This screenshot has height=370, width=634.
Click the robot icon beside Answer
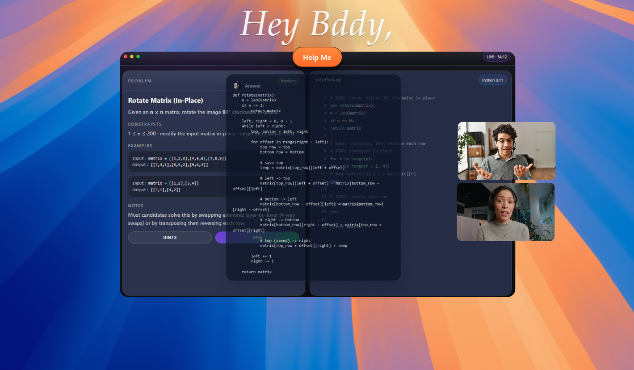(236, 85)
